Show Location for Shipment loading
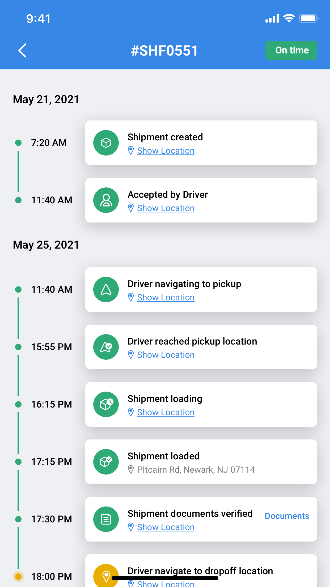The height and width of the screenshot is (587, 330). pos(166,412)
